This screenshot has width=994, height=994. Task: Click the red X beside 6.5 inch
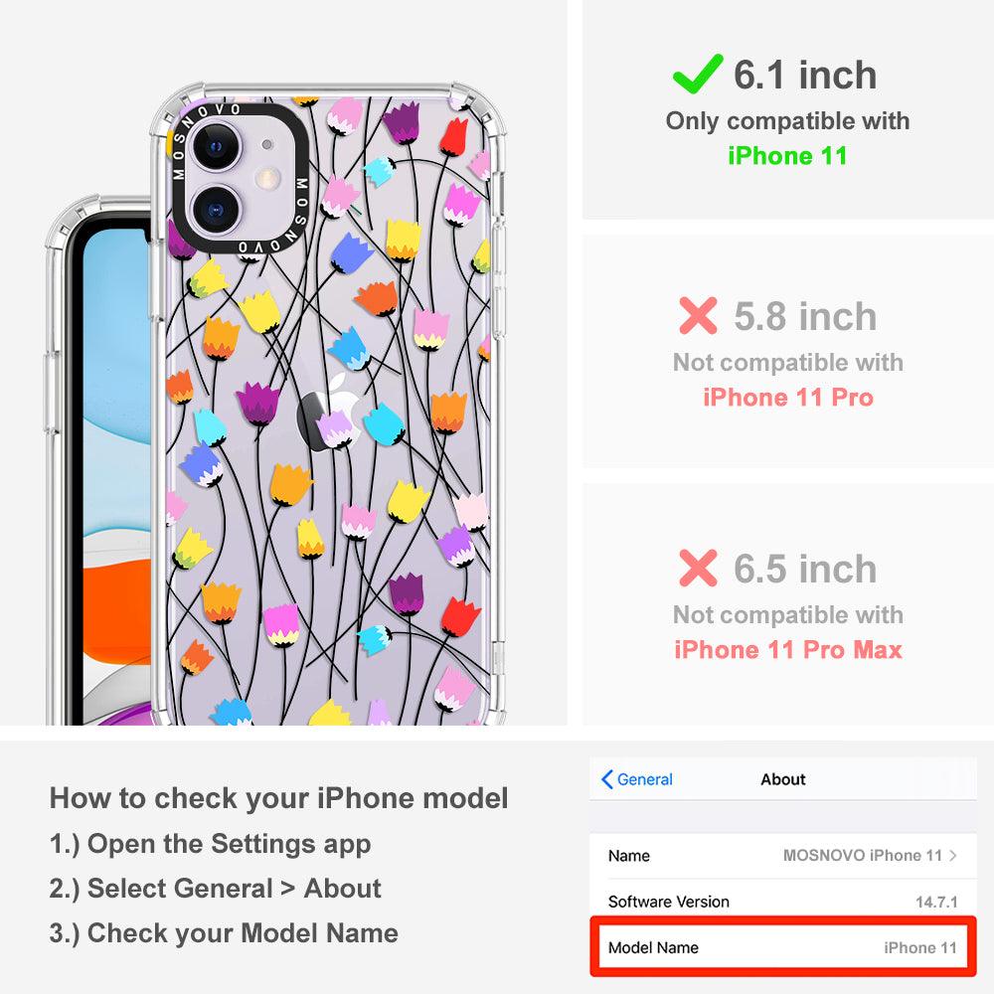(698, 568)
